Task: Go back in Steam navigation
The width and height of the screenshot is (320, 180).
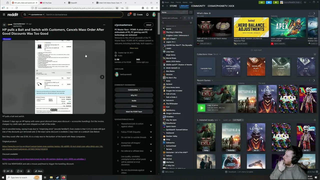Action: (x=163, y=6)
